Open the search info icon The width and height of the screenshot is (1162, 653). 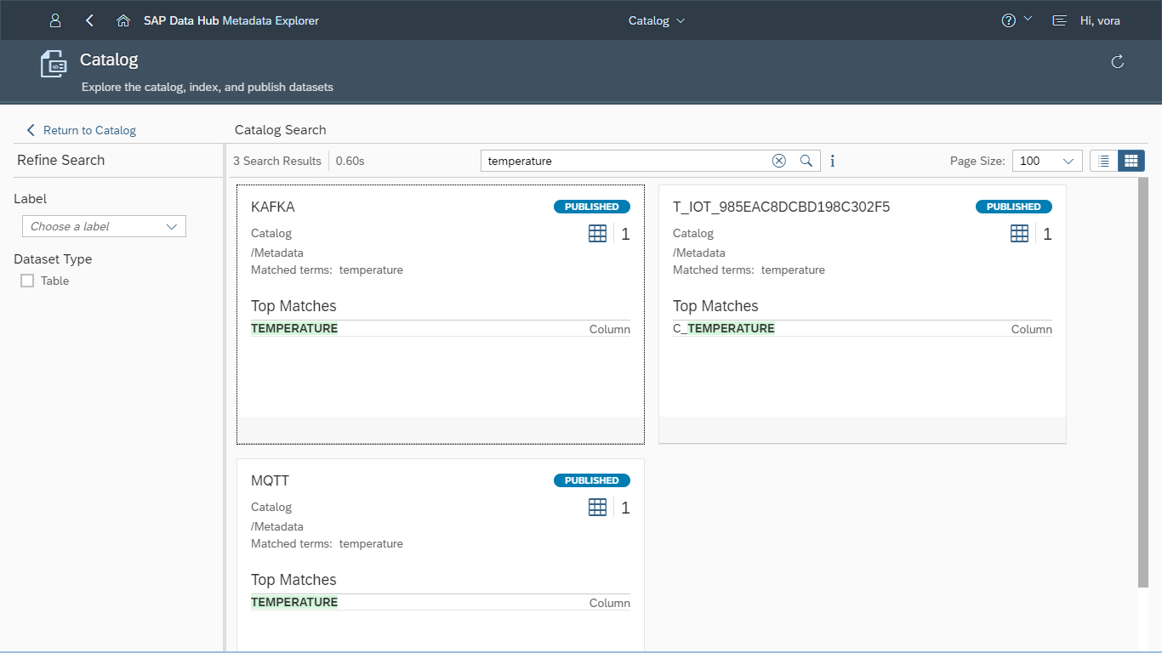(x=832, y=160)
